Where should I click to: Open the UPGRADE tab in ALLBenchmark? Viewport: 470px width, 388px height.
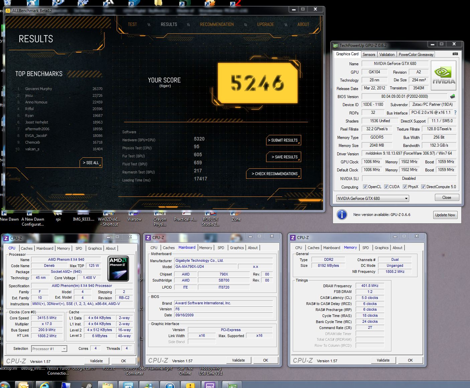click(x=265, y=24)
